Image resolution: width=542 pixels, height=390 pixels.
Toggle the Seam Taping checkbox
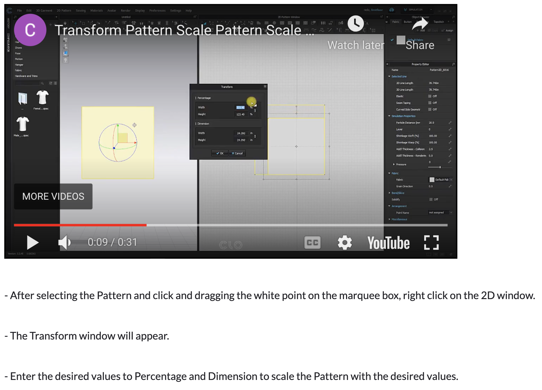[x=430, y=103]
